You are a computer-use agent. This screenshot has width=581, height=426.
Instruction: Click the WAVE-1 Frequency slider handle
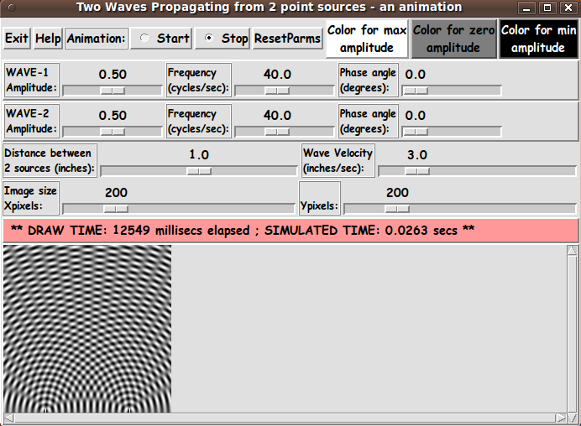tap(277, 91)
